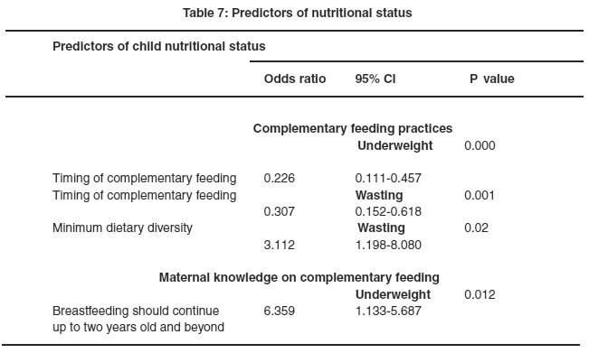Click the 'Odds ratio' column header
Screen dimensions: 589x353
click(295, 79)
